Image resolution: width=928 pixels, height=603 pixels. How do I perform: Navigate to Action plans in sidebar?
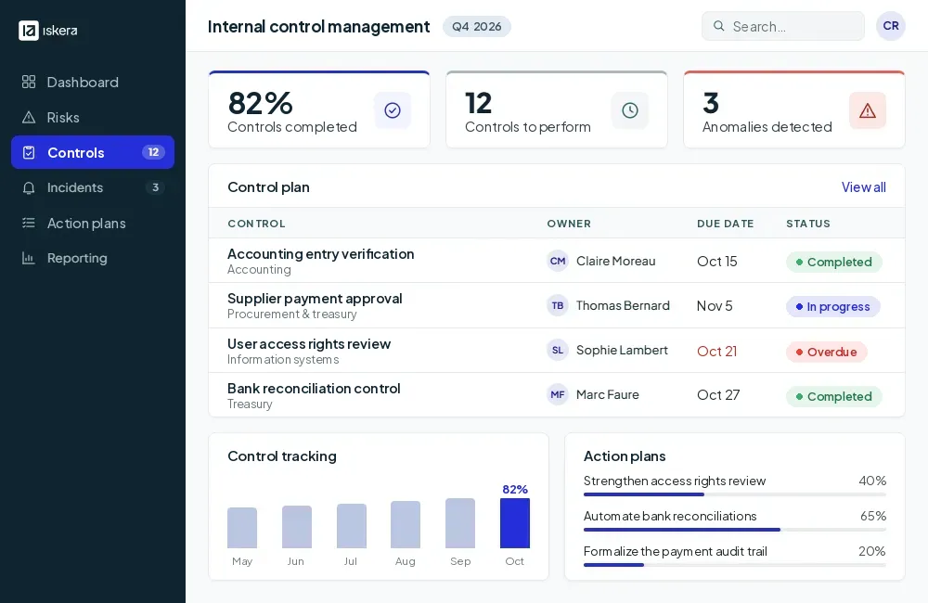click(93, 223)
